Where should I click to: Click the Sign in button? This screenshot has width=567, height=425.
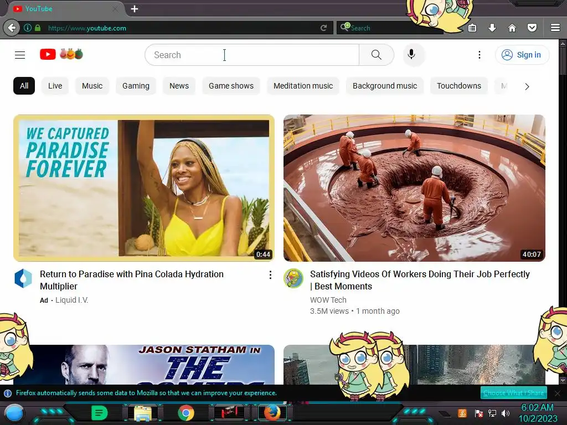pyautogui.click(x=522, y=55)
